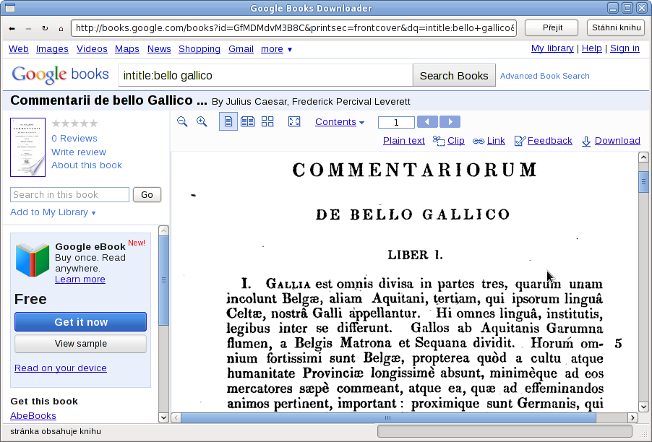Click the Go button for in-book search
This screenshot has height=442, width=652.
pyautogui.click(x=147, y=195)
